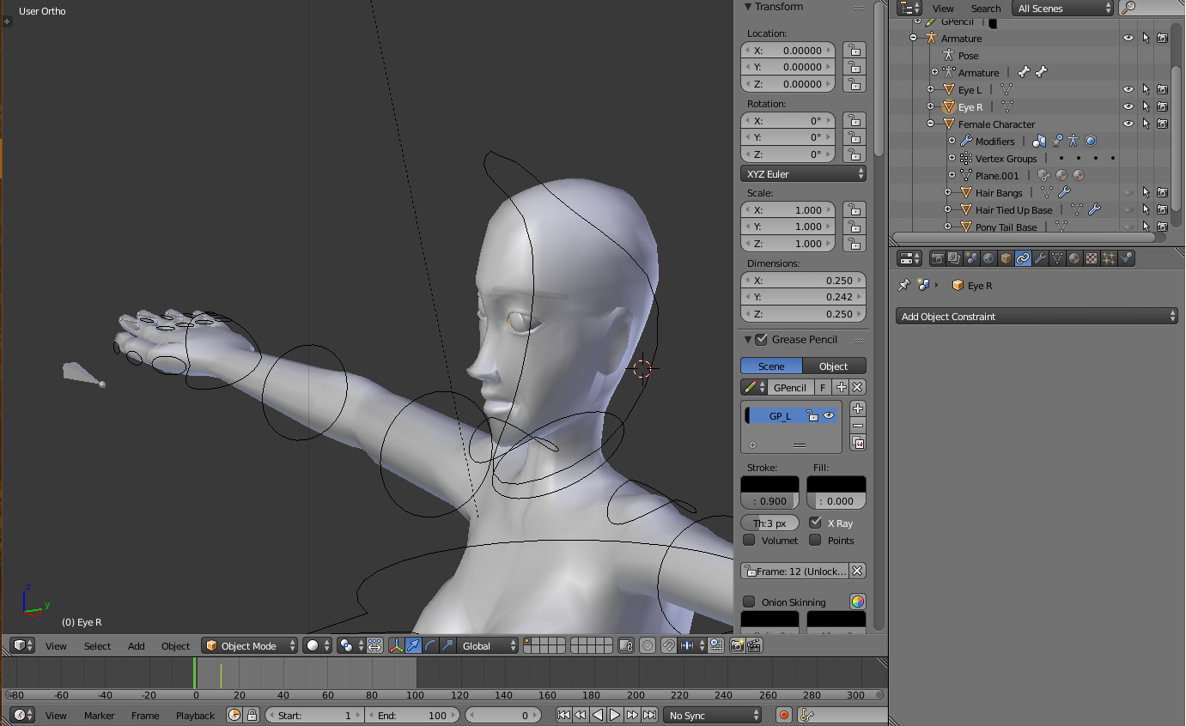Open the Object properties cube tab
The image size is (1186, 726).
[x=1006, y=258]
